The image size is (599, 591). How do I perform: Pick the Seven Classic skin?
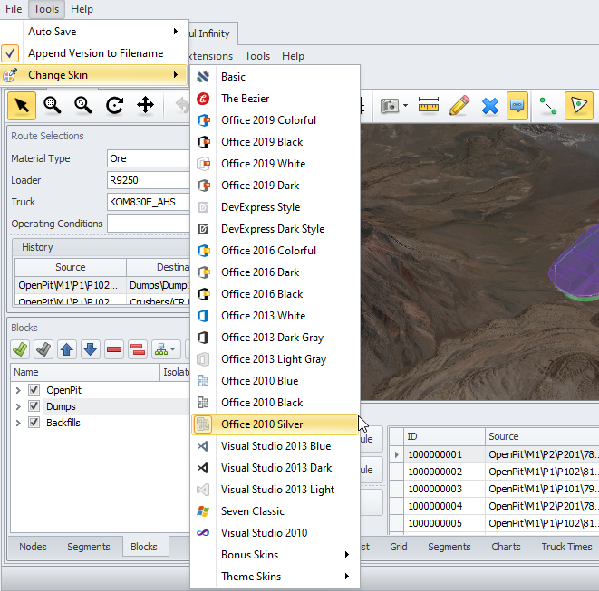tap(275, 511)
